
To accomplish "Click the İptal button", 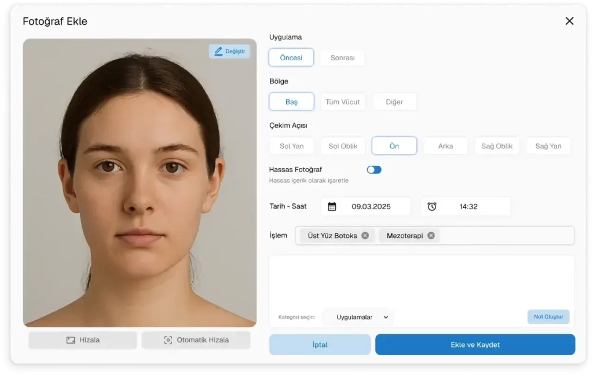I will pos(320,345).
